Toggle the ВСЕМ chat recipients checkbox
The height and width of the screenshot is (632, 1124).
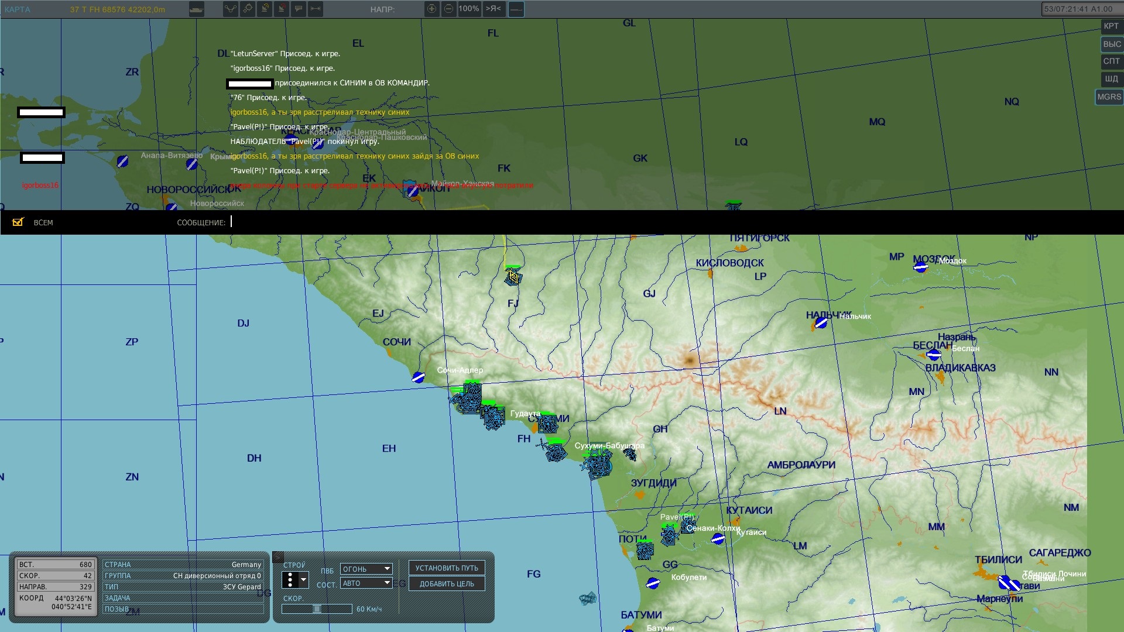(x=18, y=222)
